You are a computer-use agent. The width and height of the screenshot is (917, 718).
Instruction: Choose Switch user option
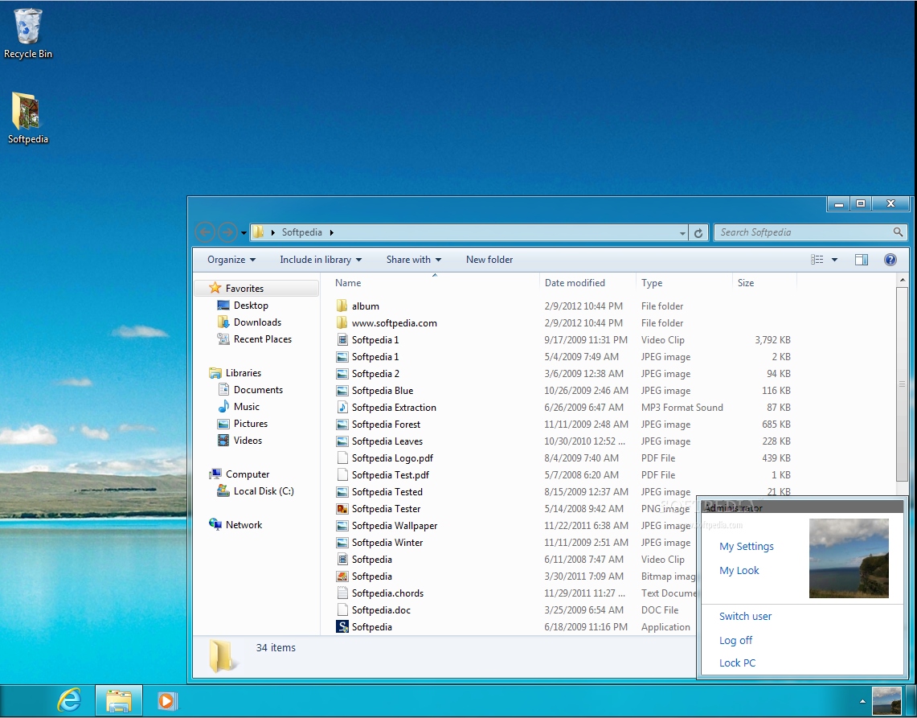(x=745, y=616)
